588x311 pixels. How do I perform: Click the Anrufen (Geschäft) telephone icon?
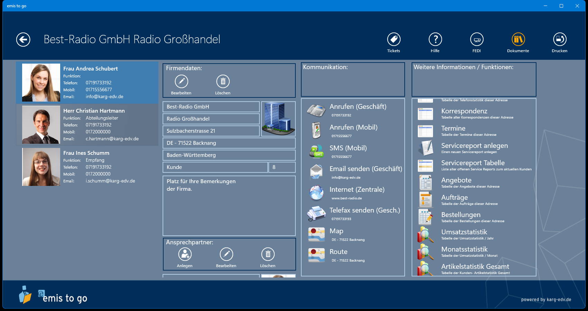(316, 110)
